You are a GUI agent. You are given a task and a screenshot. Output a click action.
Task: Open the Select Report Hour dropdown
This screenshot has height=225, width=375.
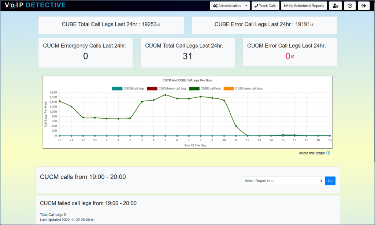(x=282, y=181)
